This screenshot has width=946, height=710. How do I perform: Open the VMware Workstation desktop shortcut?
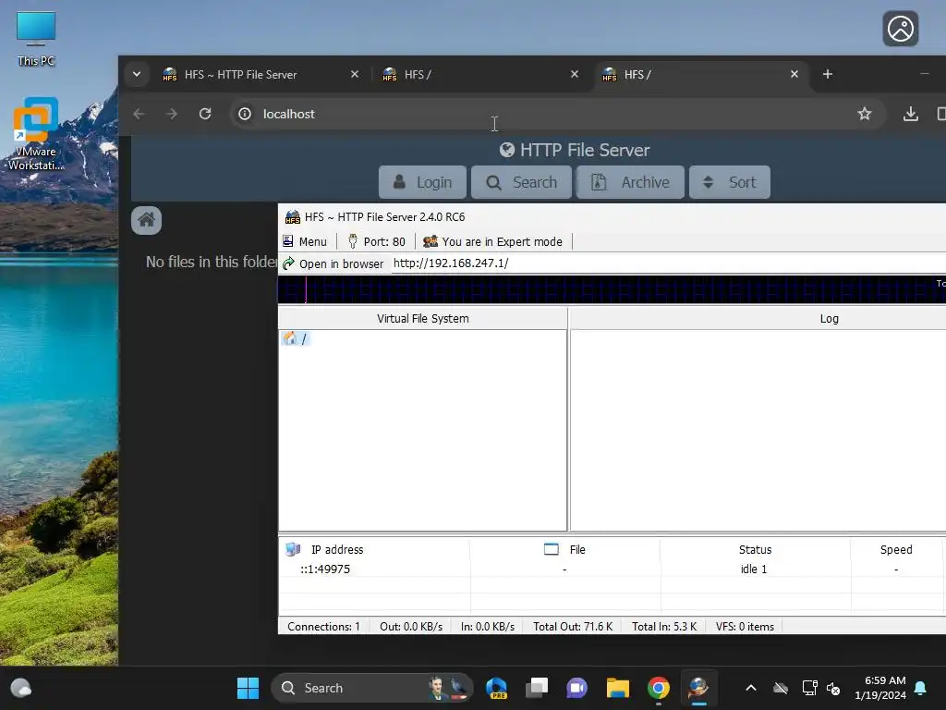click(36, 134)
